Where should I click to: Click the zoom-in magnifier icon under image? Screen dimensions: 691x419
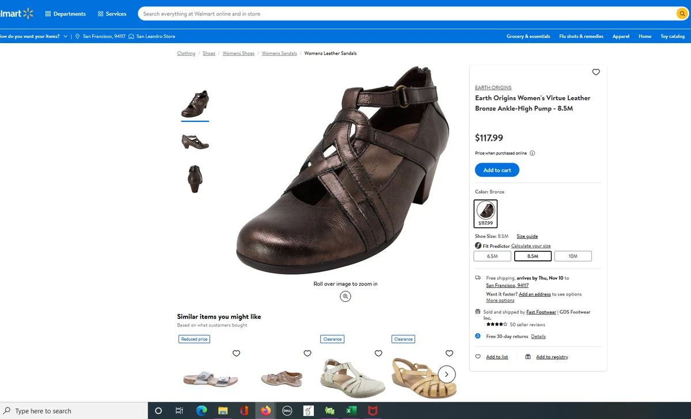pos(345,296)
